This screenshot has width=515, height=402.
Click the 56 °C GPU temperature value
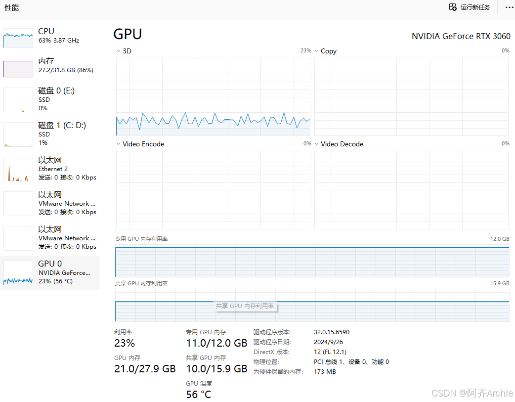pyautogui.click(x=199, y=395)
